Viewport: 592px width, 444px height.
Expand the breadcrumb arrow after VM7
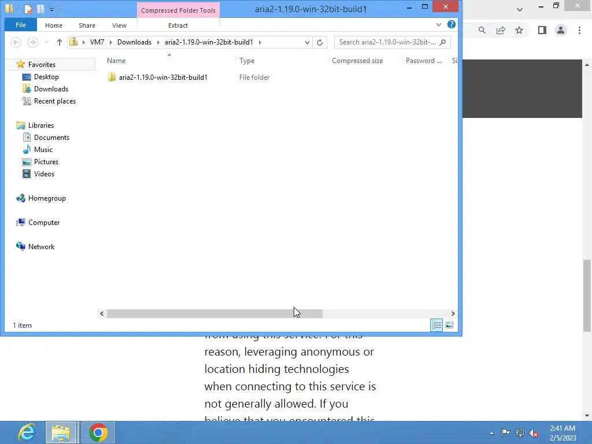[111, 42]
